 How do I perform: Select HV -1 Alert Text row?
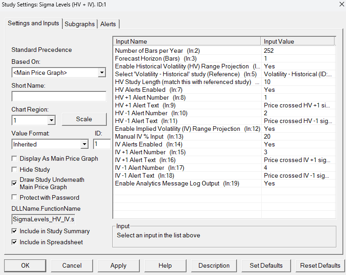(225, 121)
